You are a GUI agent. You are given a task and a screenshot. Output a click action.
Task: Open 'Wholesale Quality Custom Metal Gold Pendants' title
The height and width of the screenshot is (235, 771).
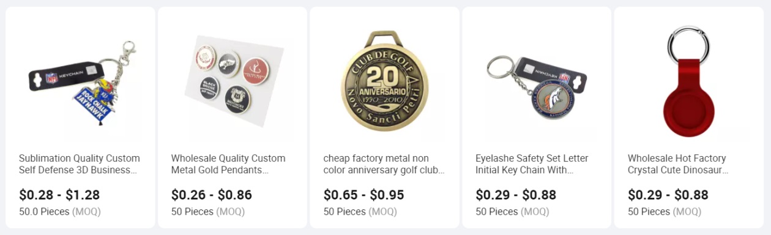[x=228, y=164]
